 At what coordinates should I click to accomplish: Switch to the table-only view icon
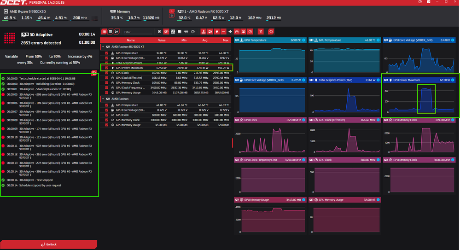111,32
